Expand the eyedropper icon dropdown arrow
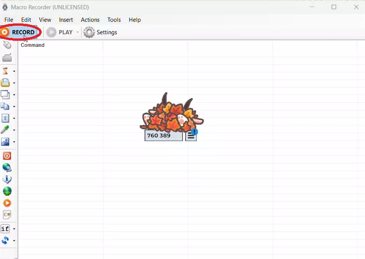 tap(14, 130)
